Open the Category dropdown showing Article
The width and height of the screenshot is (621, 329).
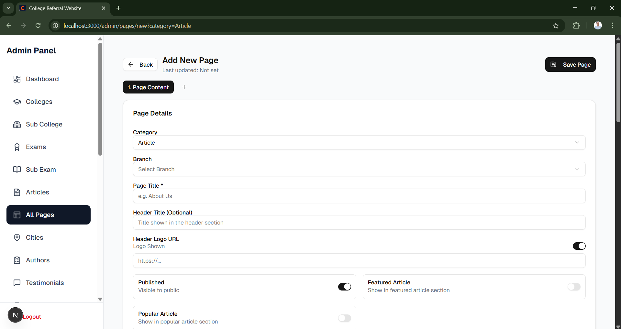[x=359, y=143]
